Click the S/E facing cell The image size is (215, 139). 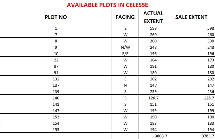[x=125, y=54]
